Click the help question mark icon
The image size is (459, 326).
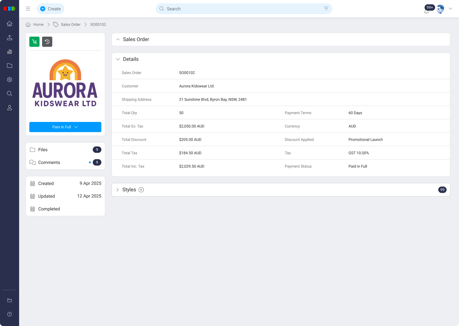point(10,314)
